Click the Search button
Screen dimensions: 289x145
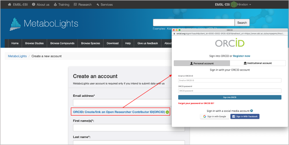[242, 23]
